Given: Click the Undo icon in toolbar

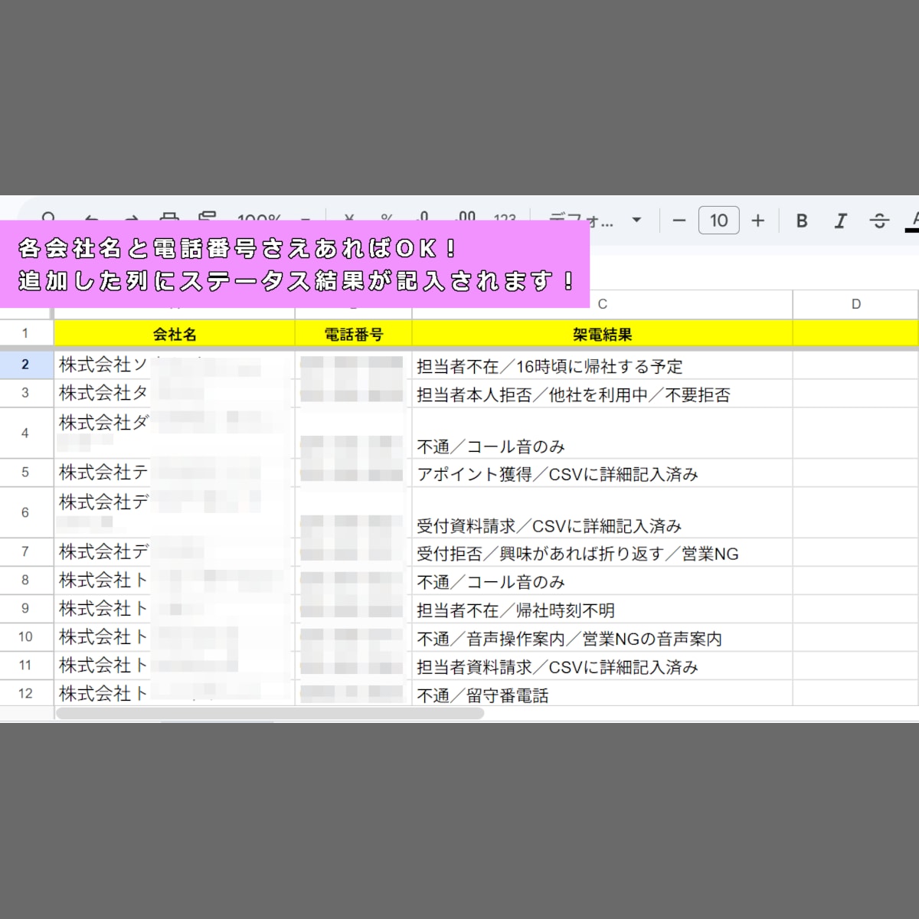Looking at the screenshot, I should point(90,220).
